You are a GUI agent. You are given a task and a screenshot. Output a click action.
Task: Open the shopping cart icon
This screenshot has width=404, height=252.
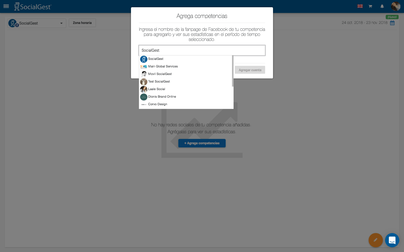371,6
